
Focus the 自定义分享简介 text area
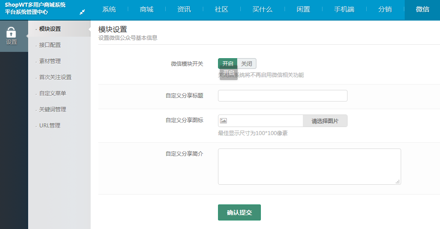[x=309, y=166]
